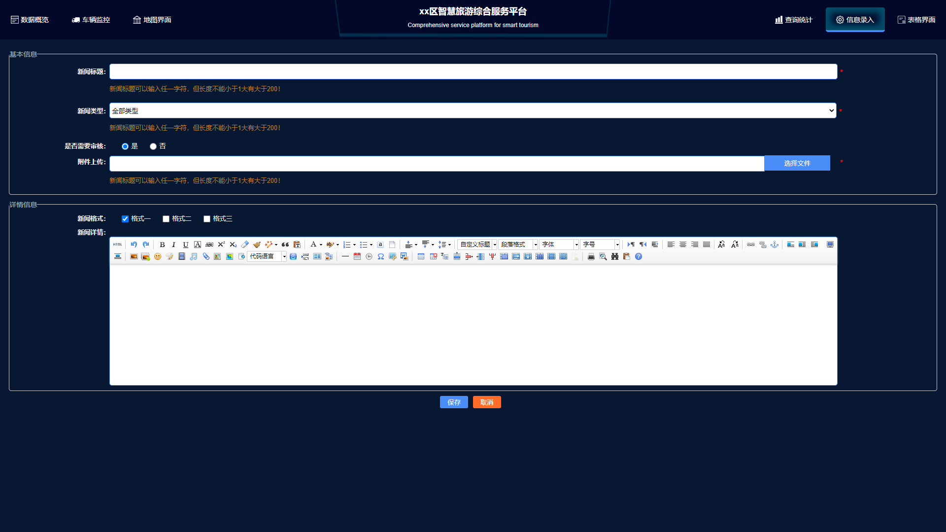Expand the ordered list style arrow
This screenshot has height=532, width=946.
tap(354, 245)
